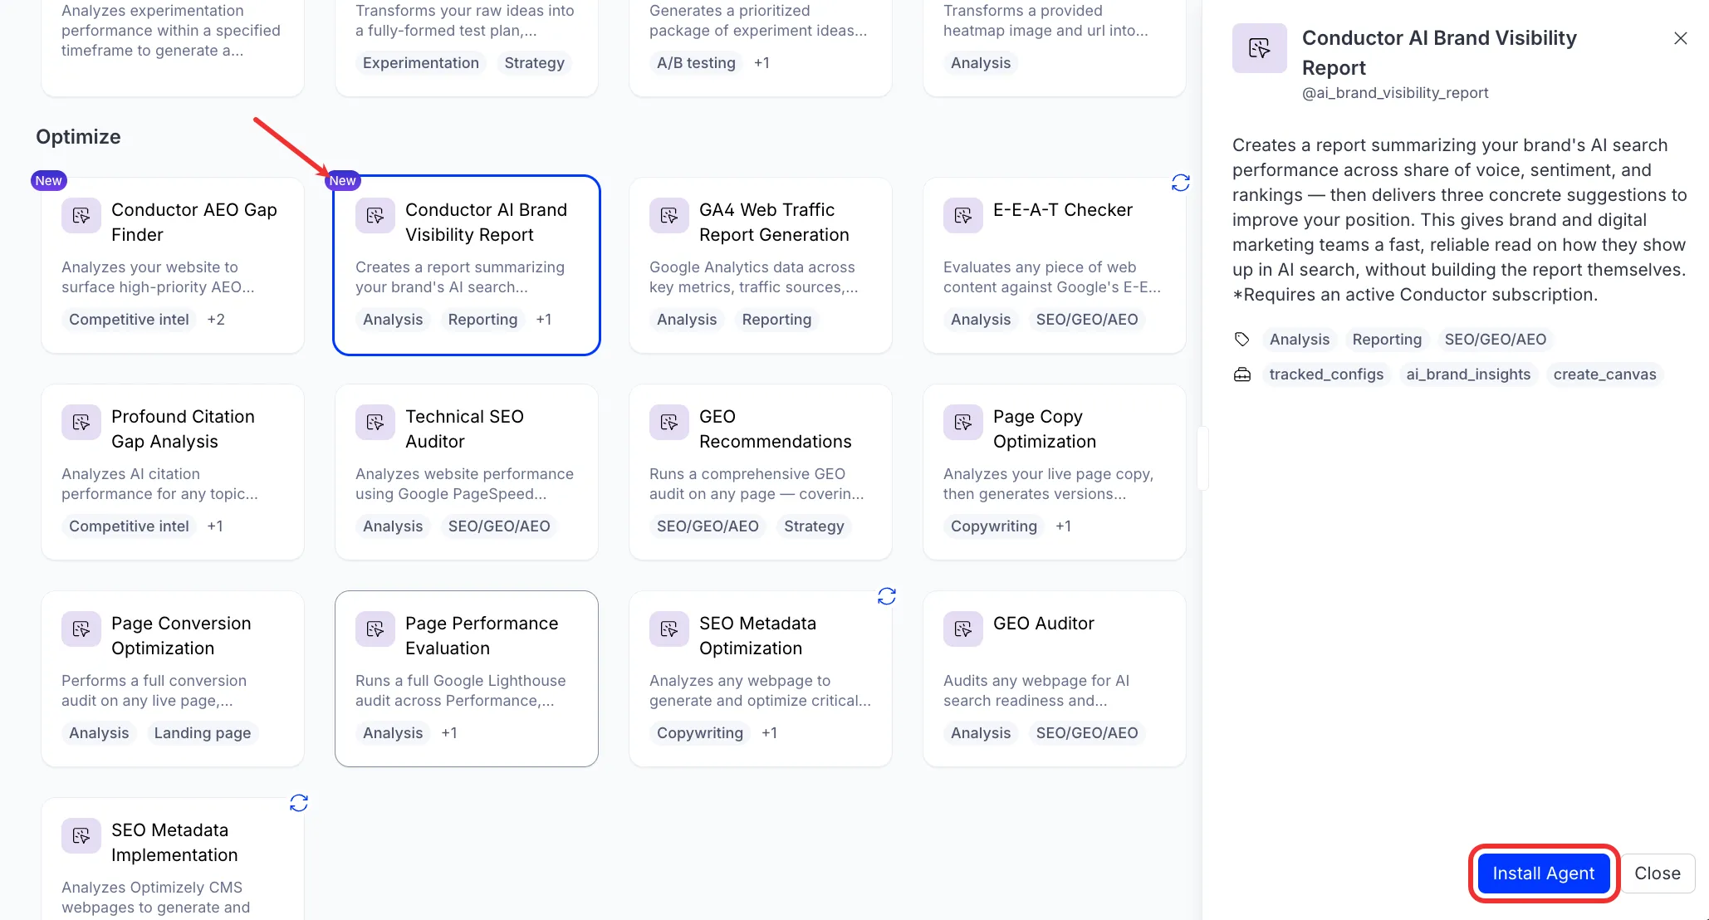This screenshot has width=1709, height=920.
Task: Click the Strategy tag on GEO Recommendations card
Action: point(814,526)
